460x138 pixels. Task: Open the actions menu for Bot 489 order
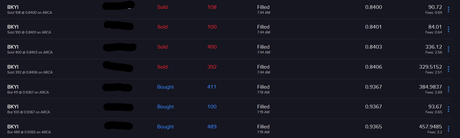click(448, 129)
